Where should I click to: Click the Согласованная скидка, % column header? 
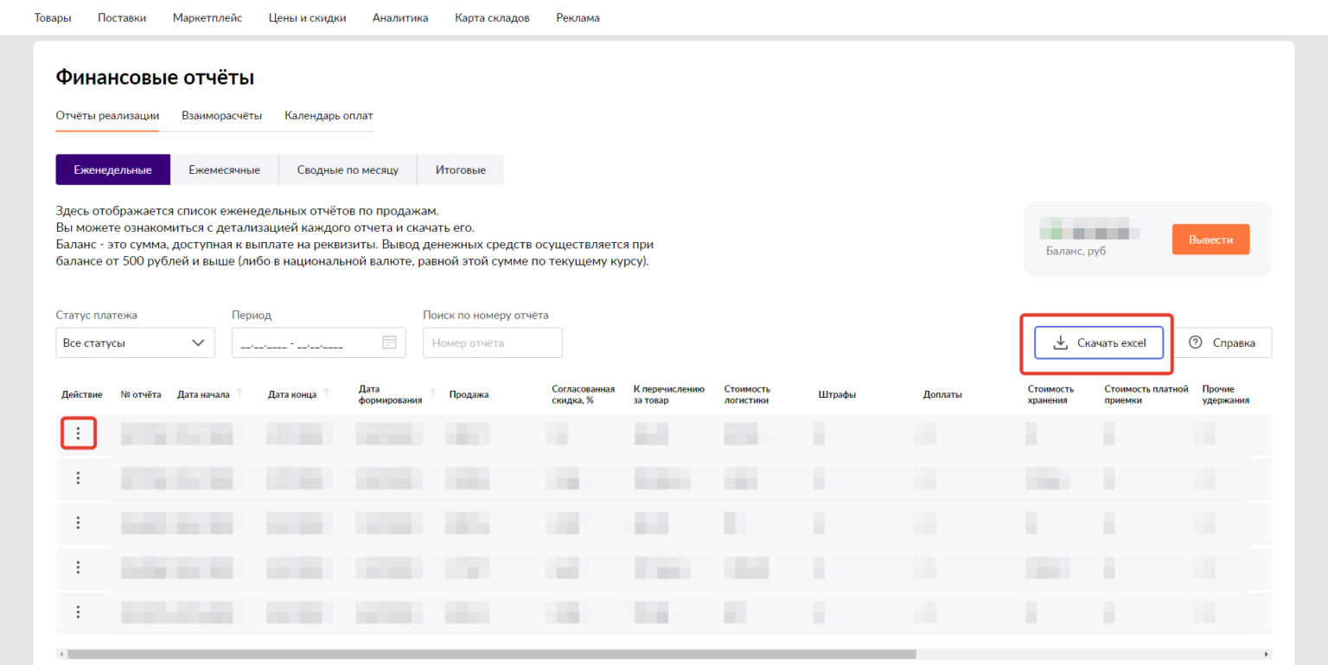point(584,394)
